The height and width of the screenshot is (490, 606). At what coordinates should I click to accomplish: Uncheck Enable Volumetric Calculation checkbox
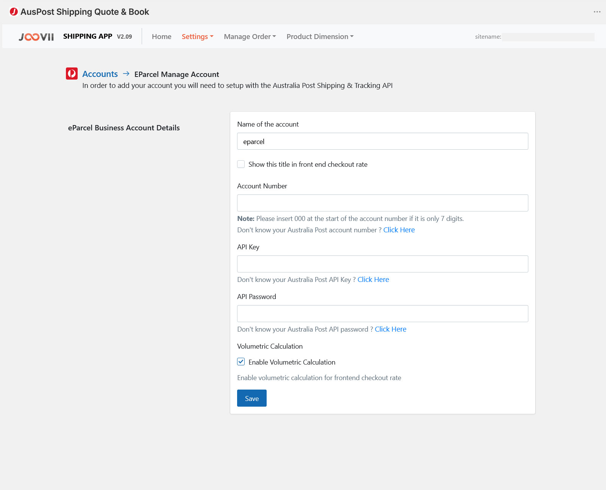click(241, 362)
